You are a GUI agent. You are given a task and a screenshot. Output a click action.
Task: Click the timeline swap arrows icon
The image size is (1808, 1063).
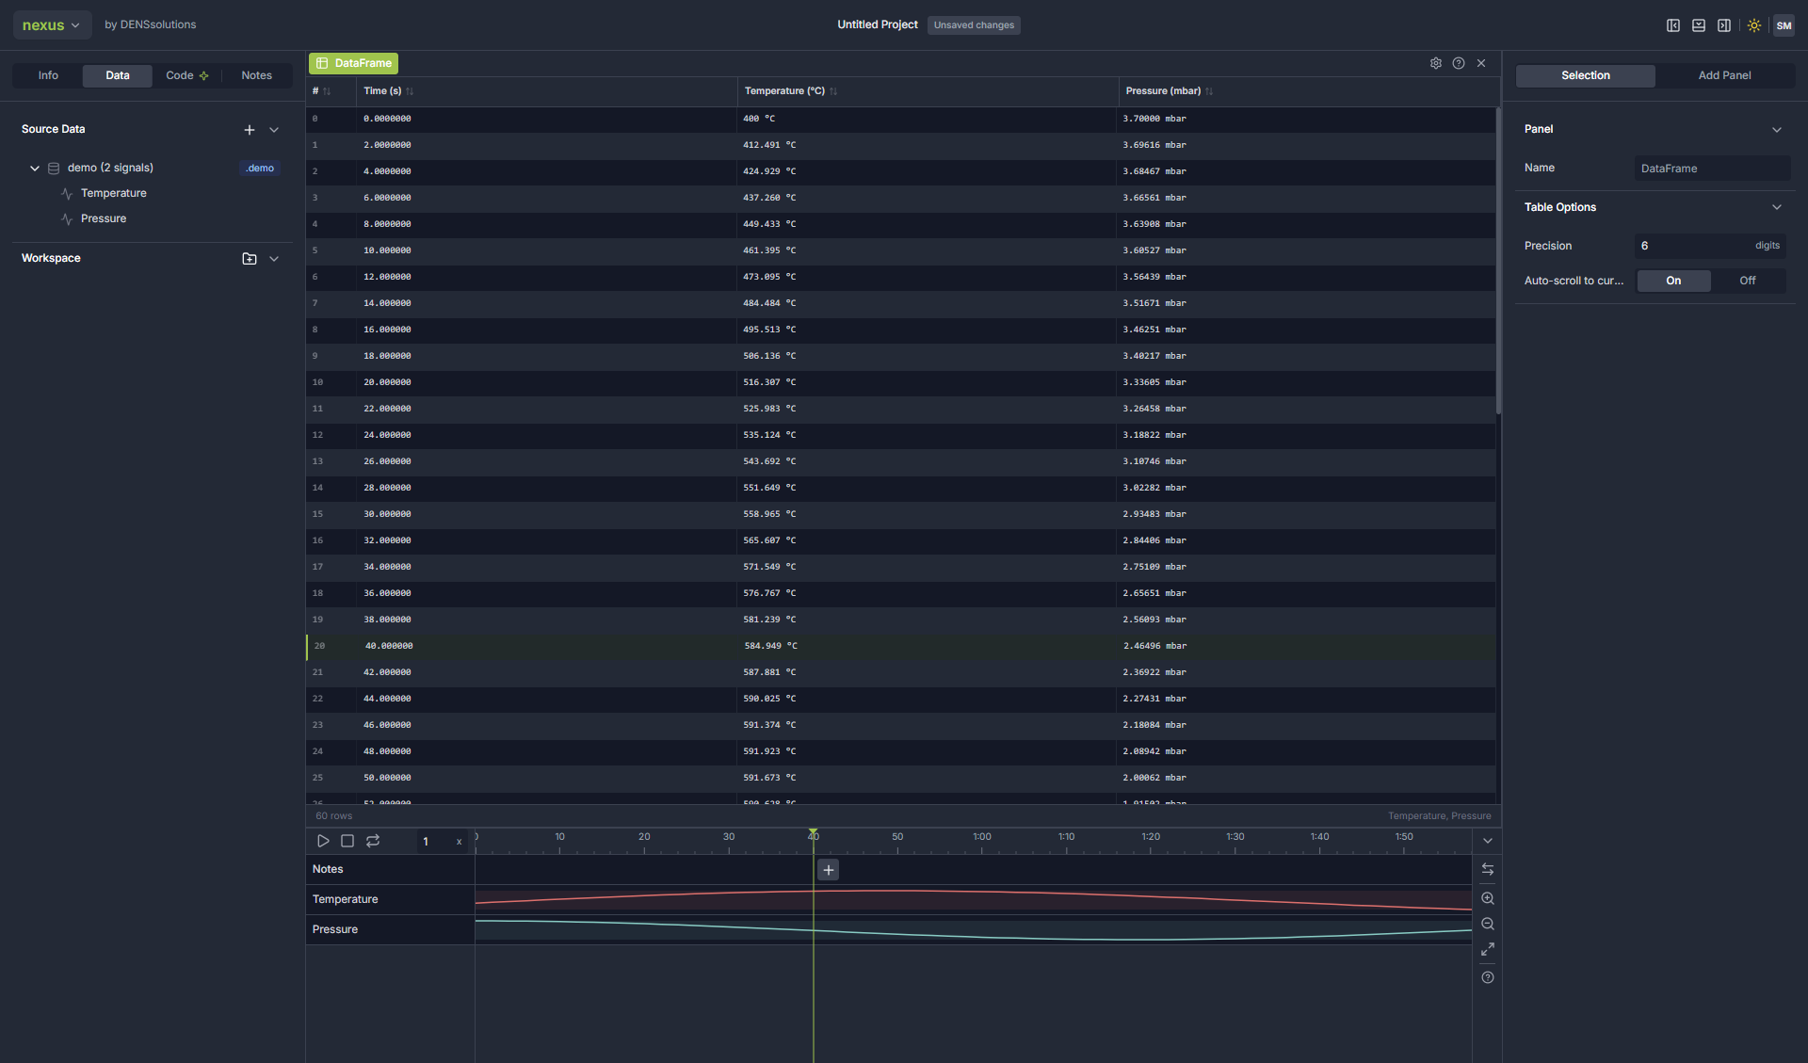click(1488, 869)
